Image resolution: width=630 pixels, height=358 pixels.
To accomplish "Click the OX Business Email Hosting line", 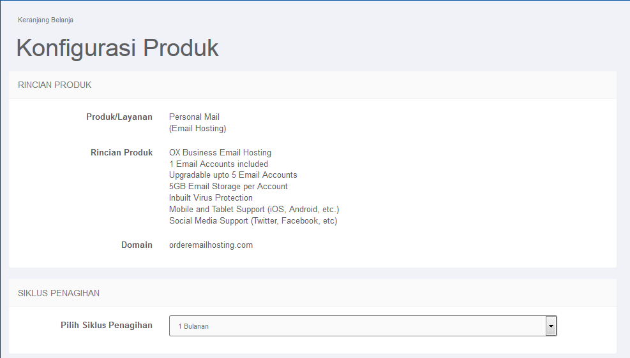I will pos(220,153).
